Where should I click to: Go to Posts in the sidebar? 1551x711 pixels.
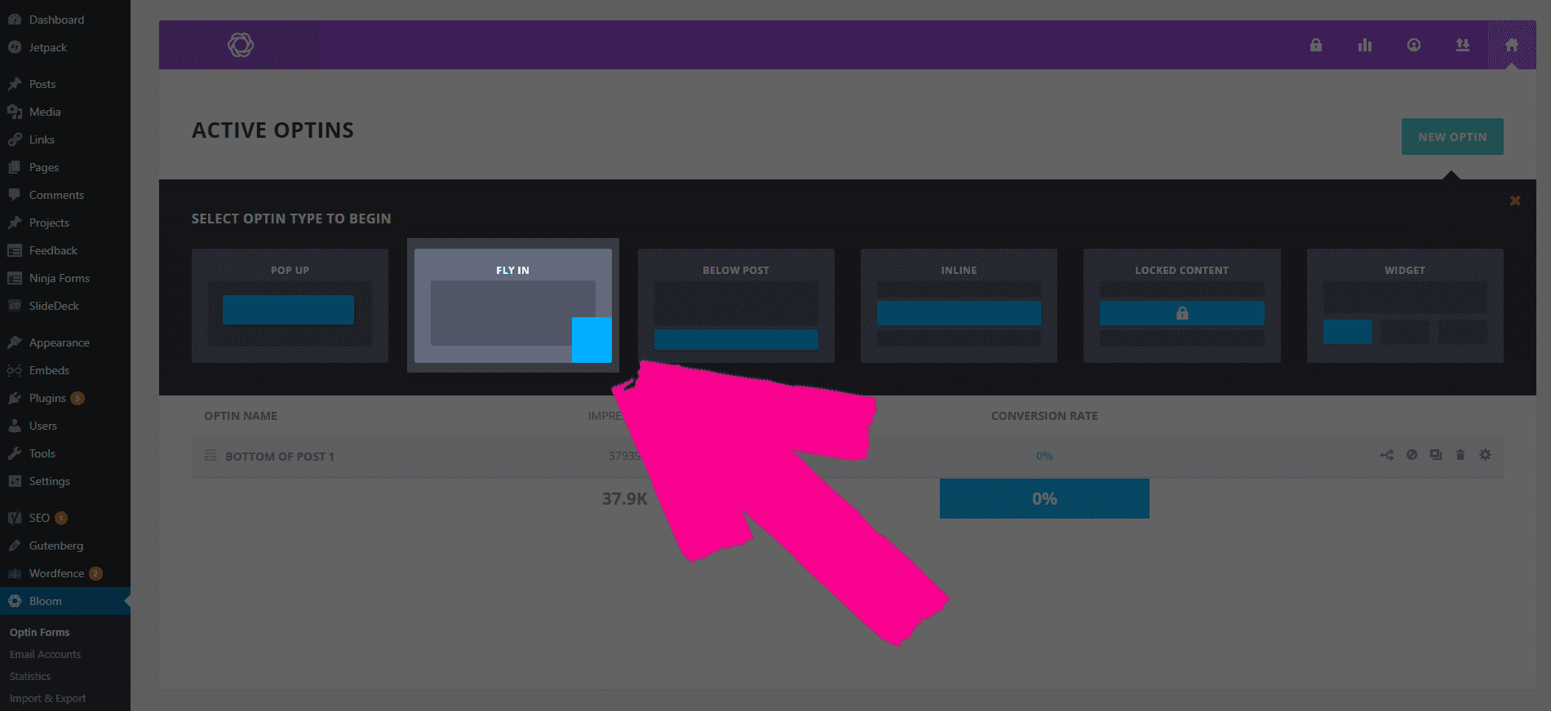point(65,84)
